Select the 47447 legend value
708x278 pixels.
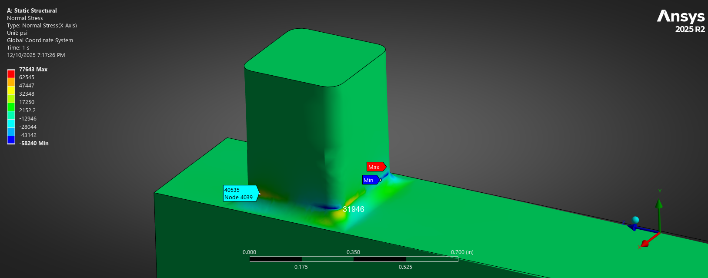coord(27,86)
